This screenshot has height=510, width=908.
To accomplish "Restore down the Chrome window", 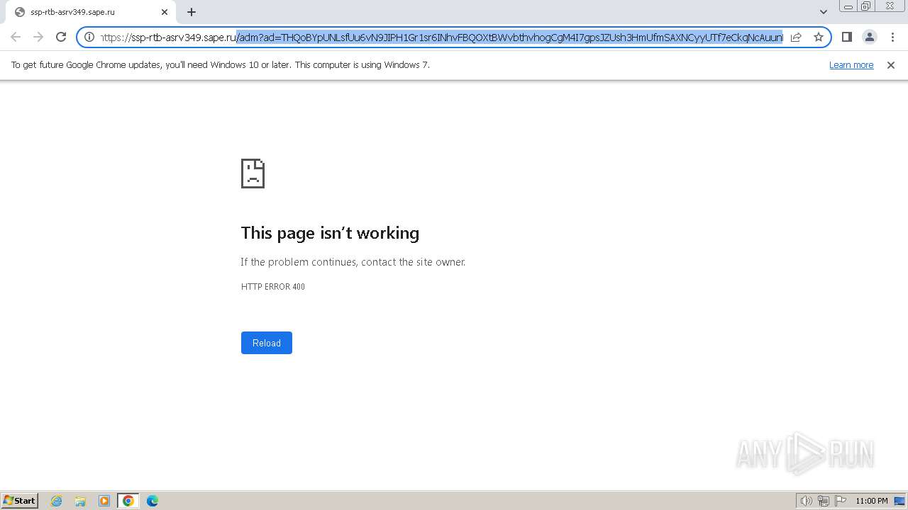I will click(x=866, y=6).
